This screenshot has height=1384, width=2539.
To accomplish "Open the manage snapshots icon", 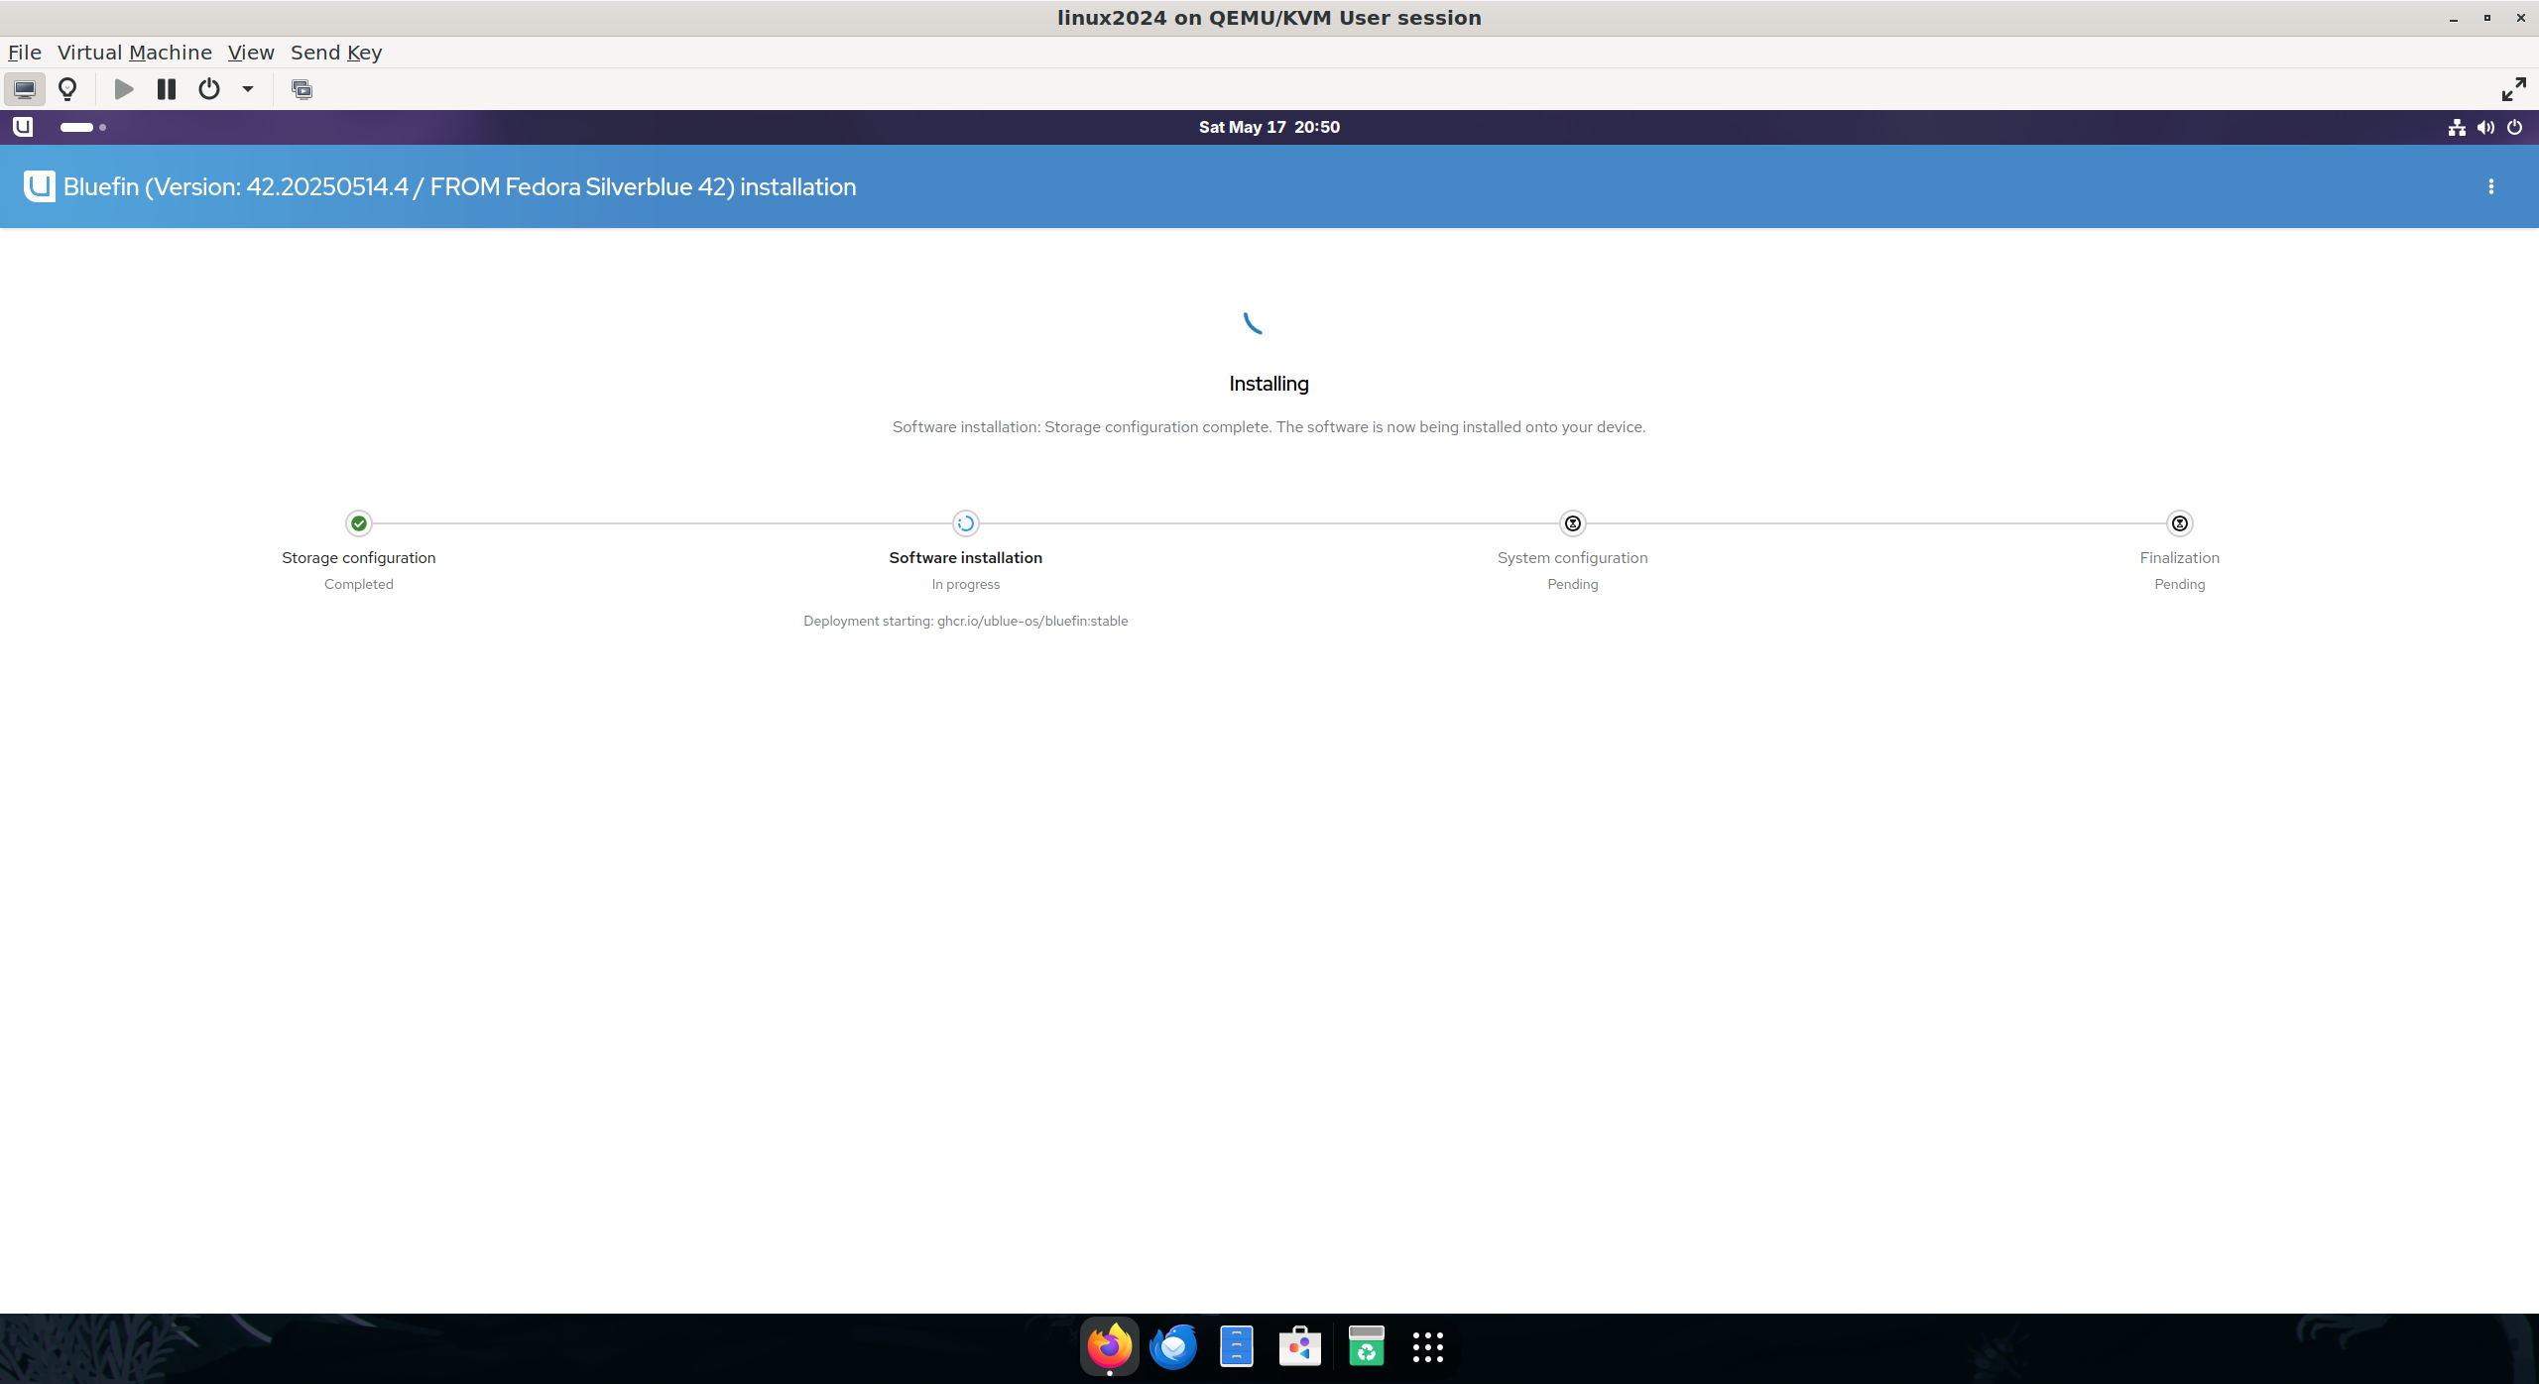I will (302, 89).
